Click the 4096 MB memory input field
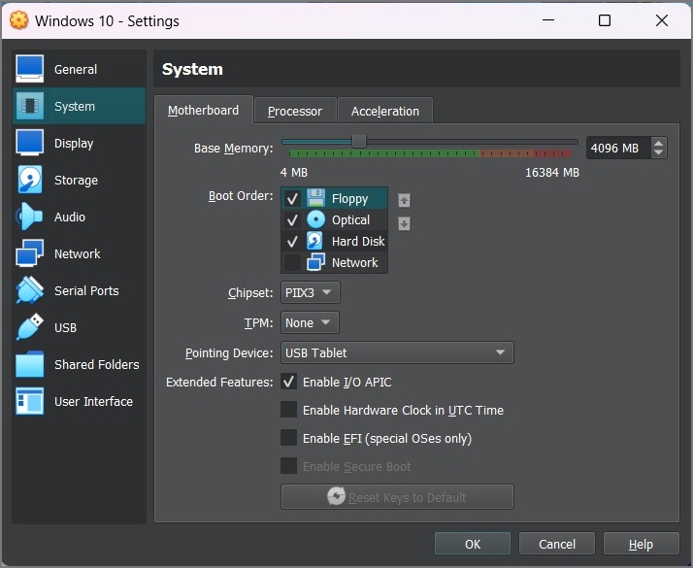Screen dimensions: 693x568 click(x=619, y=148)
